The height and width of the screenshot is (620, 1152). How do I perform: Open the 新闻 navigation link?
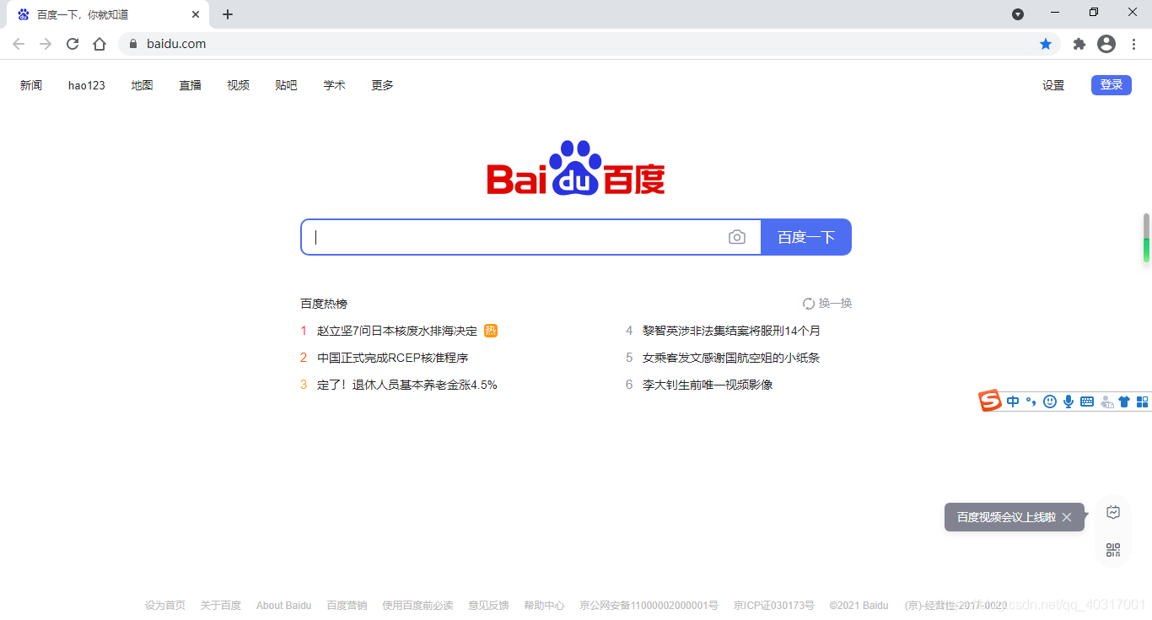(31, 85)
